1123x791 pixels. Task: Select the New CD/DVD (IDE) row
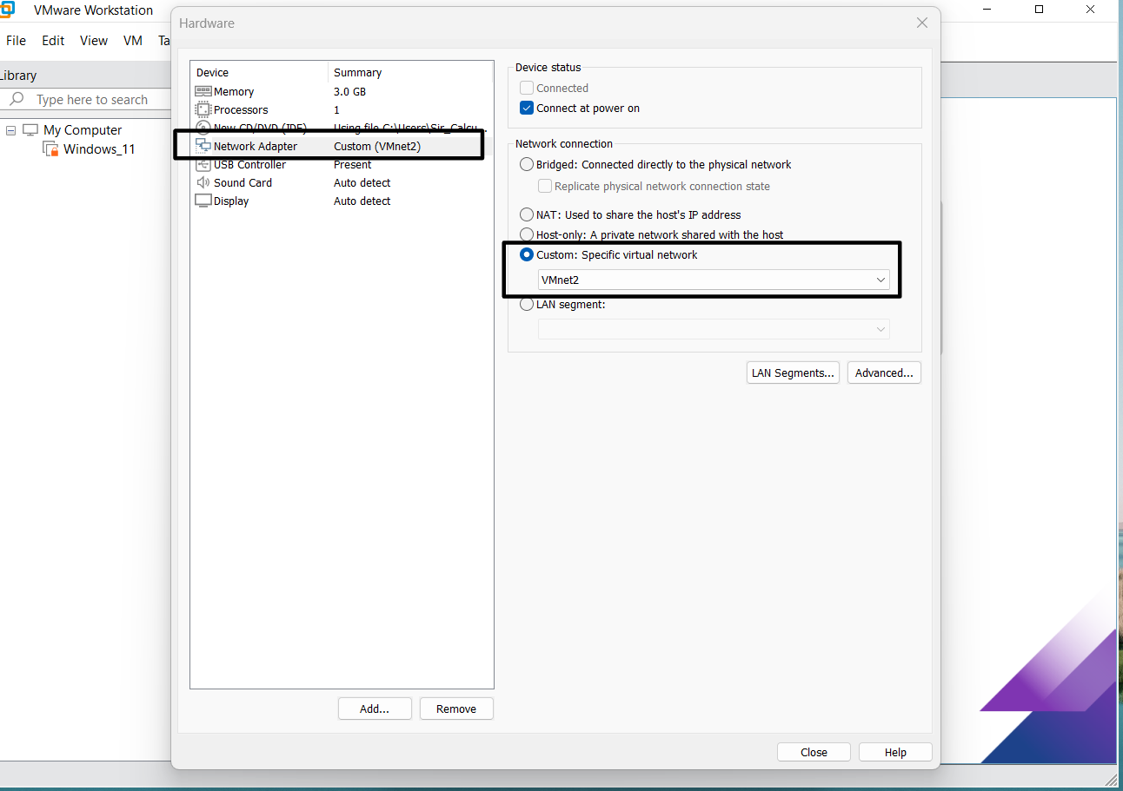coord(342,128)
